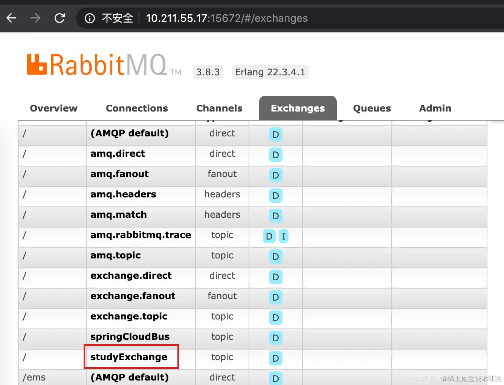
Task: Click the durable D badge for springCloudBus
Action: click(x=276, y=338)
